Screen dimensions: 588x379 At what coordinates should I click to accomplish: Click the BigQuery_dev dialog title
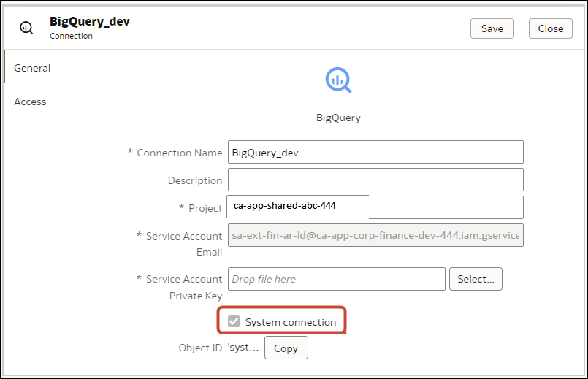[90, 21]
